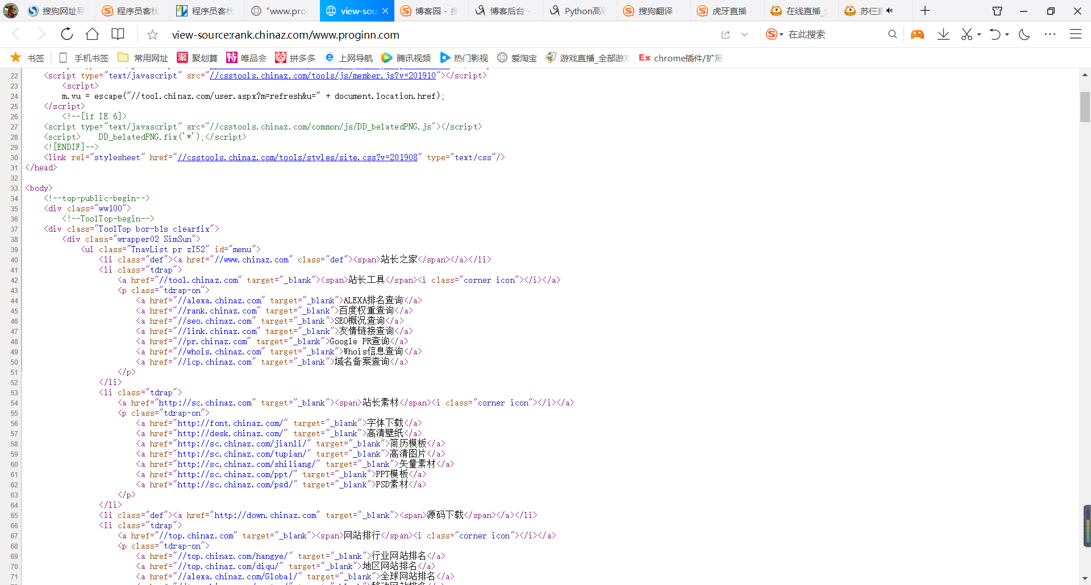
Task: Go back to the previous page
Action: 16,35
